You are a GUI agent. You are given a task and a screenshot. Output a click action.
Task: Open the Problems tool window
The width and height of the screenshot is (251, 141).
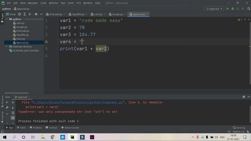point(36,128)
